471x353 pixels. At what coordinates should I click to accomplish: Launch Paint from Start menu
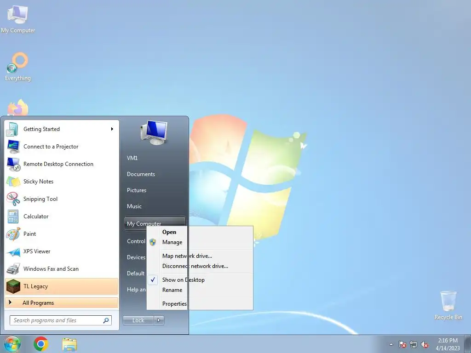point(62,233)
